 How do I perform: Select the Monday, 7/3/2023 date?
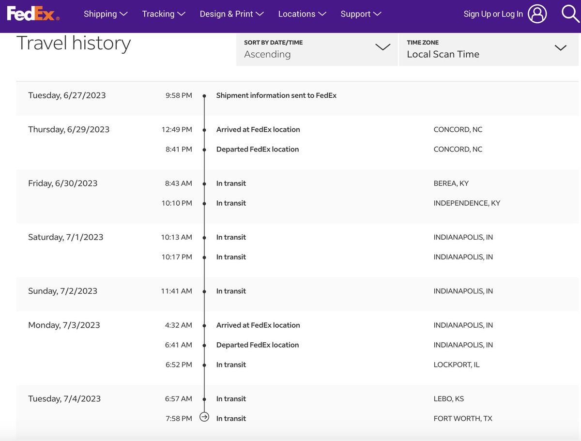(64, 325)
